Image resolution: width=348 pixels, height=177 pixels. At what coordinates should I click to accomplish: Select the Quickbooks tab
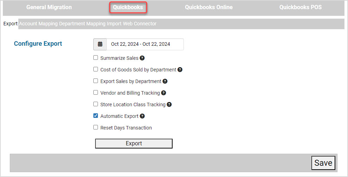[x=128, y=7]
